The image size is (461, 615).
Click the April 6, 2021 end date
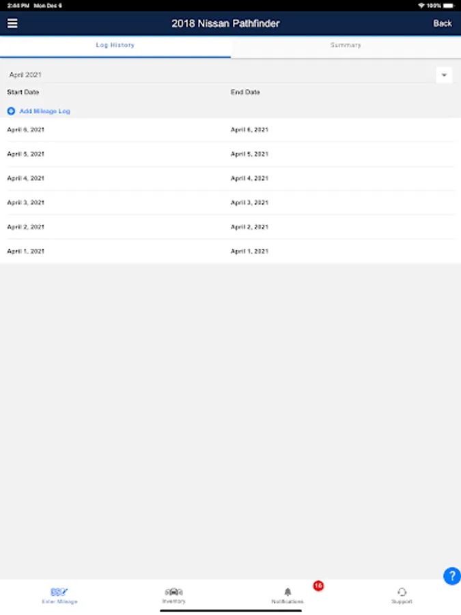[249, 130]
